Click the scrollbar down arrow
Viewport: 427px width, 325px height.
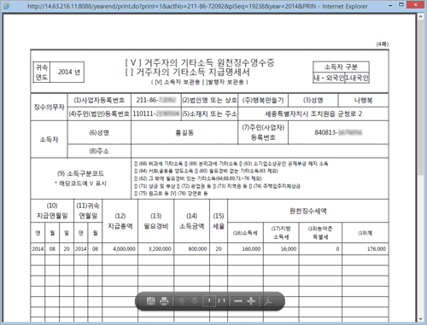[x=421, y=319]
